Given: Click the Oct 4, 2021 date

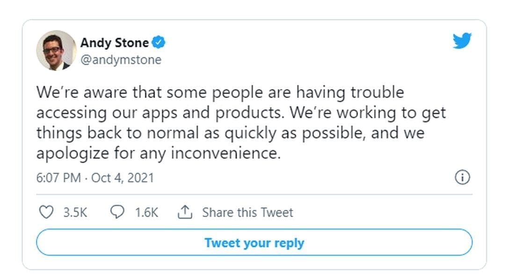Looking at the screenshot, I should coord(123,178).
